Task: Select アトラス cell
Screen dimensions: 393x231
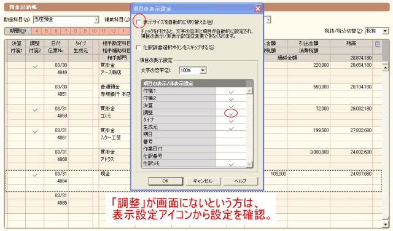Action: (107, 160)
